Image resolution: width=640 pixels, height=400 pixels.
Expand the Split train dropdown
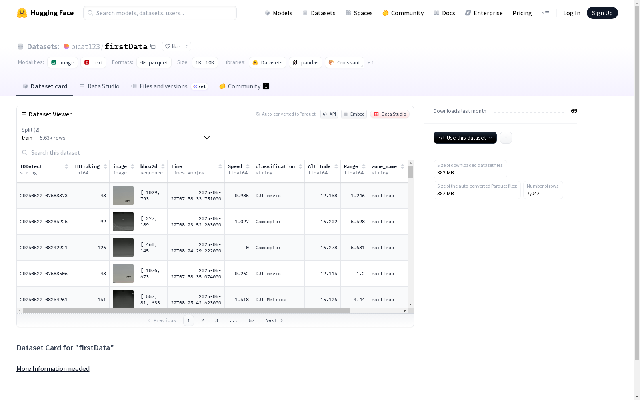[x=116, y=134]
